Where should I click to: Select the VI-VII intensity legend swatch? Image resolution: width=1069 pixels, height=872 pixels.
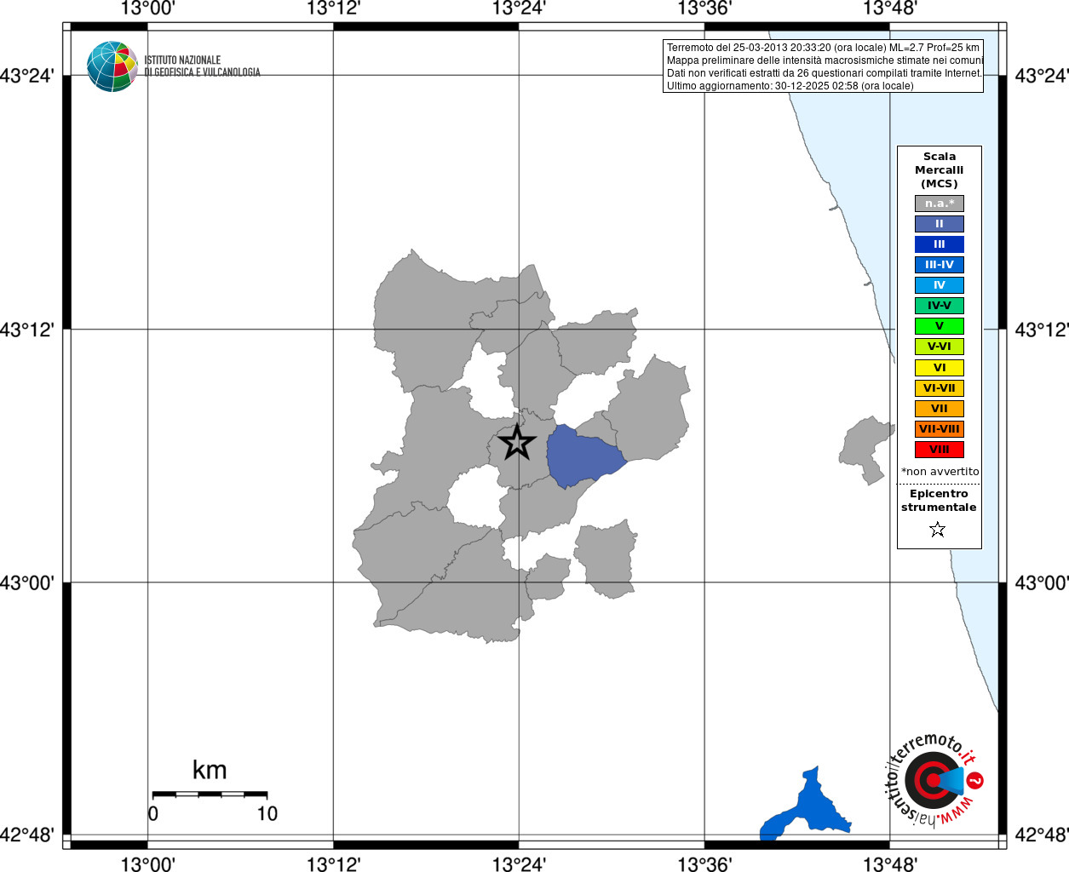coord(940,388)
